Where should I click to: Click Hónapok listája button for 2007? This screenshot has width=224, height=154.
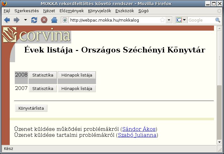tap(77, 89)
